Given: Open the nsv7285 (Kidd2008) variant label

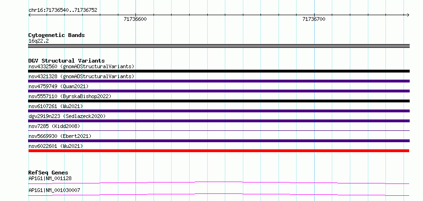Looking at the screenshot, I should pyautogui.click(x=54, y=126).
